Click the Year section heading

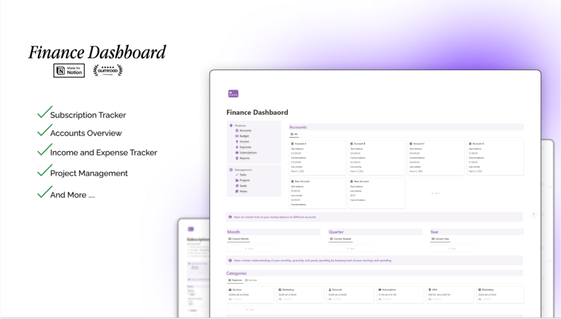click(434, 232)
